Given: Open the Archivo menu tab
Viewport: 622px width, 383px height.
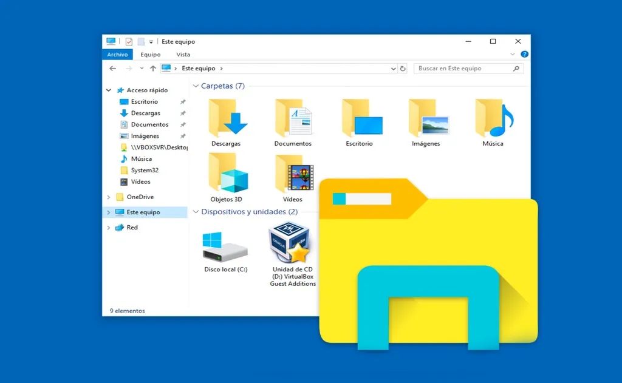Looking at the screenshot, I should [x=117, y=55].
